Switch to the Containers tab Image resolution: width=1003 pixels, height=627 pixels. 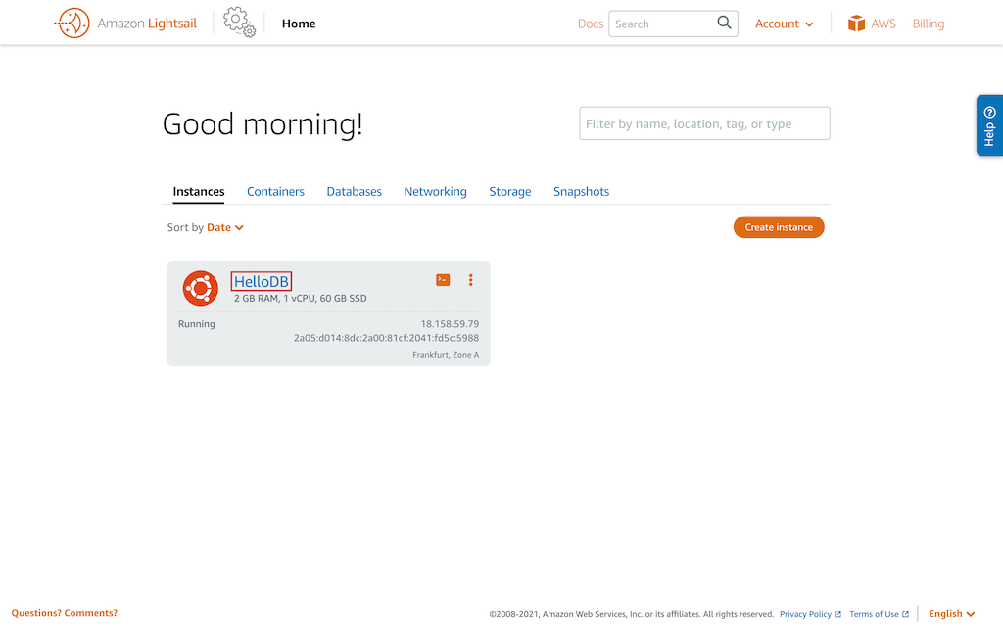(x=275, y=191)
